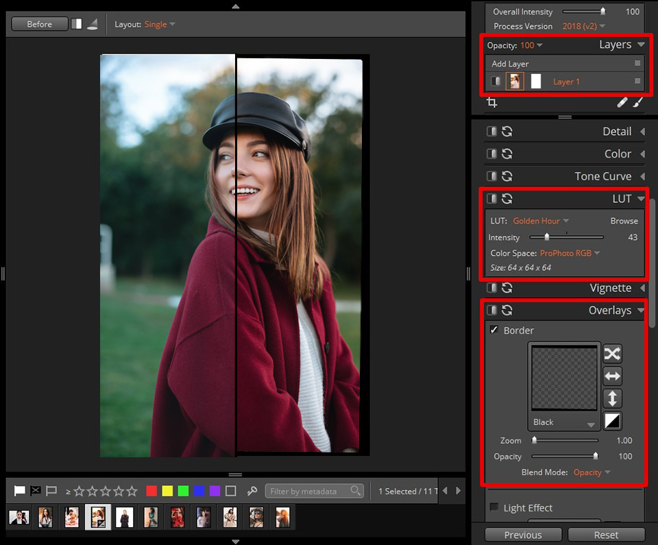Open the Layout Single dropdown
The image size is (658, 545).
click(160, 24)
